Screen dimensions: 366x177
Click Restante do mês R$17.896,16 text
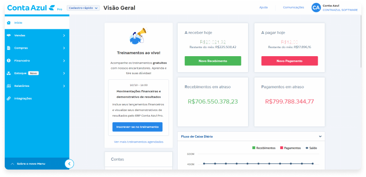point(289,47)
